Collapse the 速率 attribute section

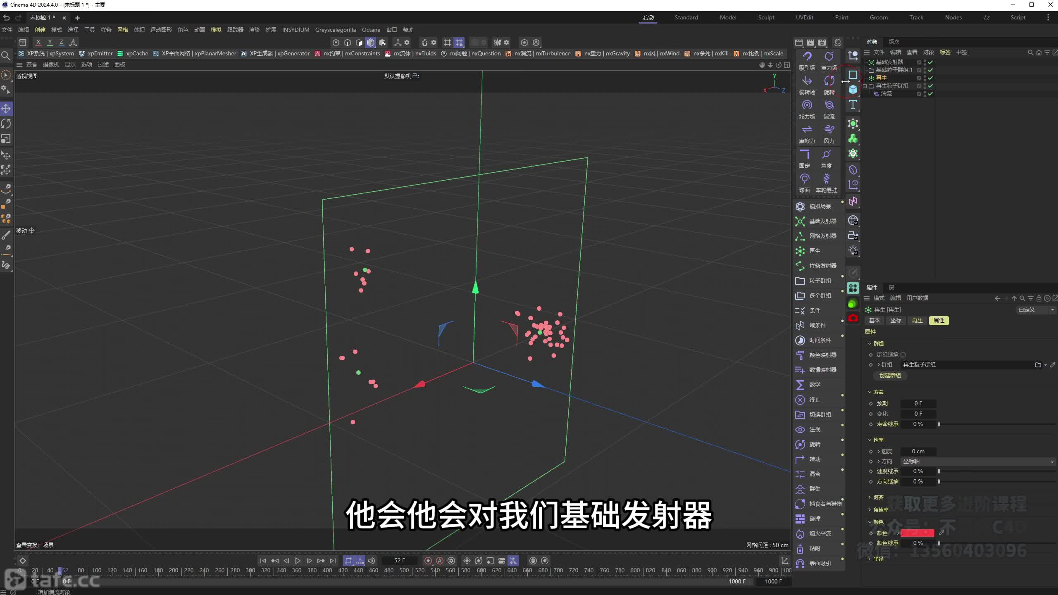pos(870,440)
